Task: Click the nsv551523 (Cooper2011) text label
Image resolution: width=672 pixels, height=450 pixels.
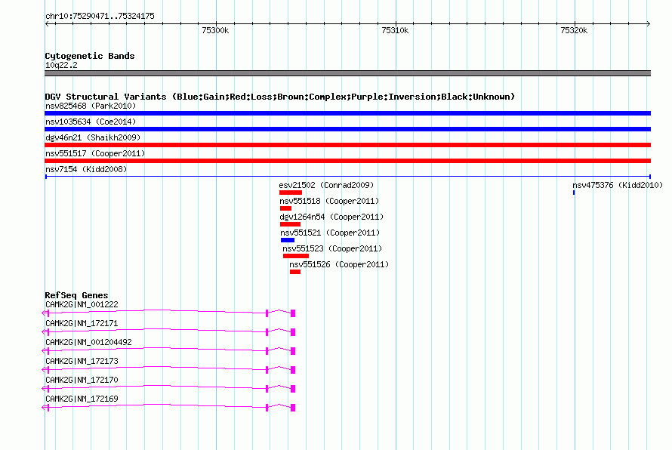Action: coord(332,248)
